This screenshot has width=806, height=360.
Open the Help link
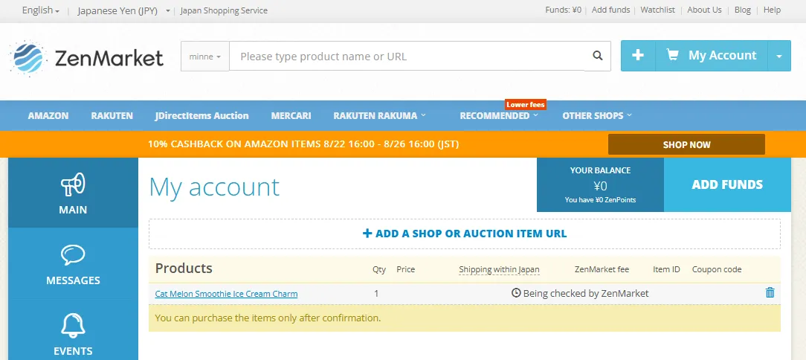pyautogui.click(x=772, y=10)
